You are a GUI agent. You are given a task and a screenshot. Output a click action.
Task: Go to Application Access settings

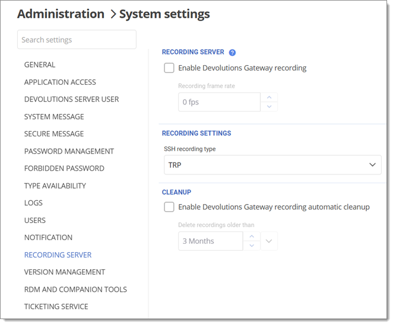(60, 82)
